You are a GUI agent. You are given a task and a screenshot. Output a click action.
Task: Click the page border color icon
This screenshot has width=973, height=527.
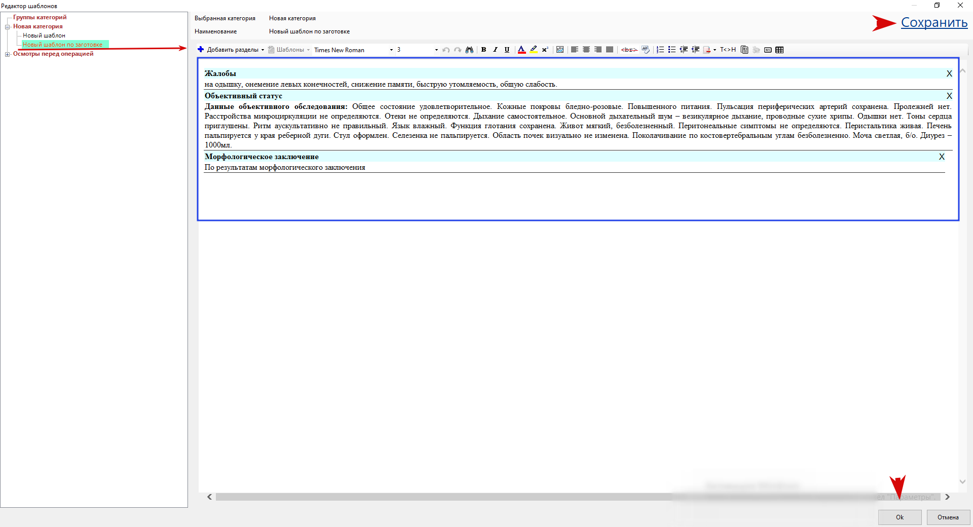pos(707,50)
